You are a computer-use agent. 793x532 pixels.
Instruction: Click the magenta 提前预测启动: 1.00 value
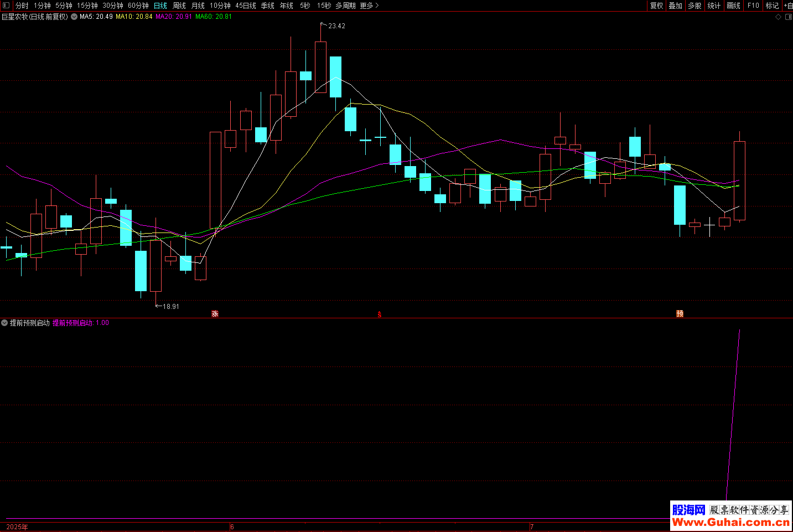[x=81, y=323]
